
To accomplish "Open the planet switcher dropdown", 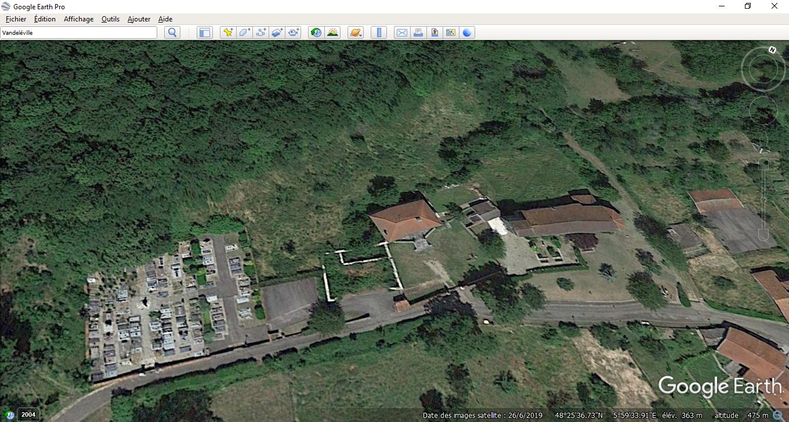I will click(x=356, y=32).
